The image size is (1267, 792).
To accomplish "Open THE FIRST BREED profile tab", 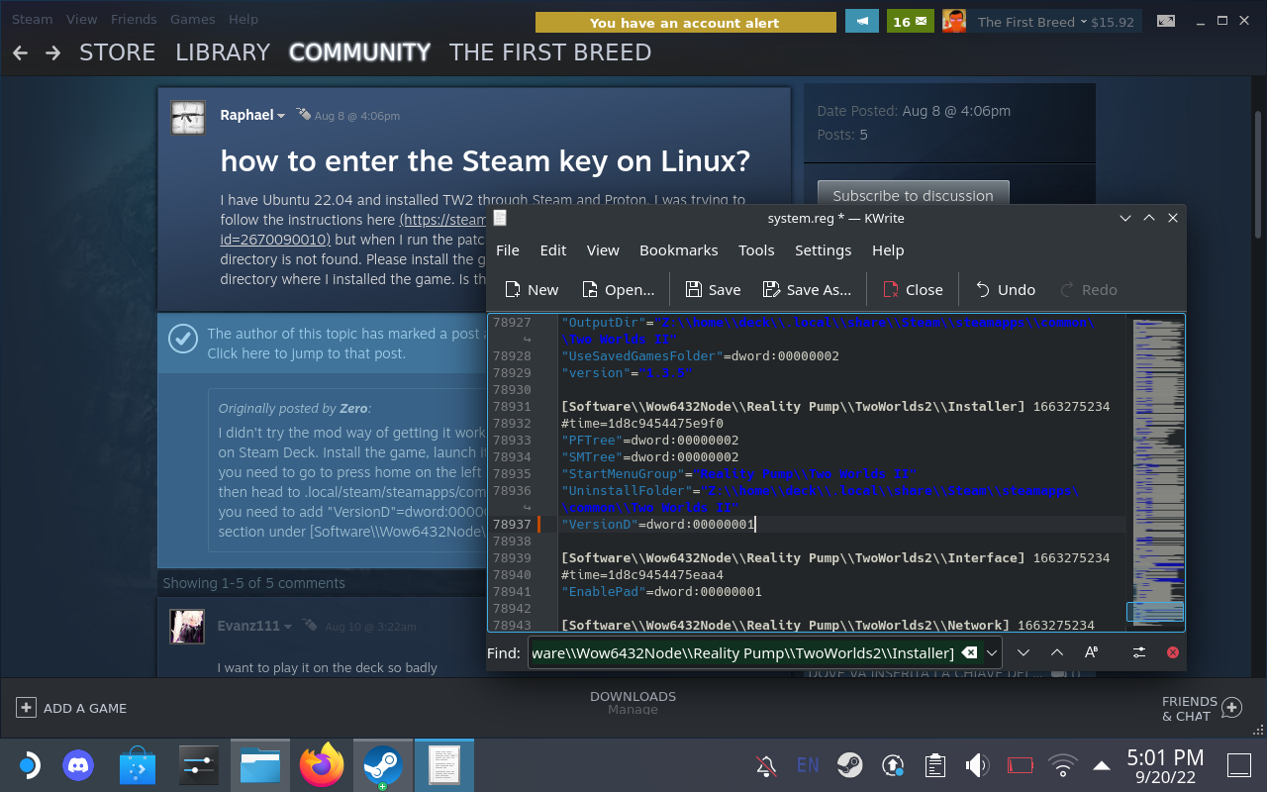I will (x=550, y=52).
